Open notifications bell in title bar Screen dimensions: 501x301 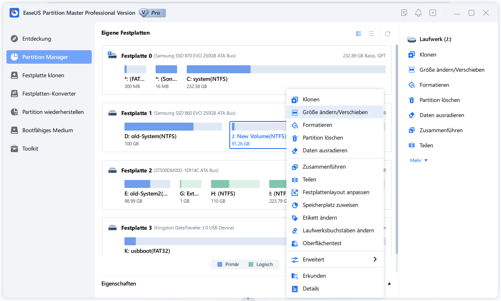418,13
